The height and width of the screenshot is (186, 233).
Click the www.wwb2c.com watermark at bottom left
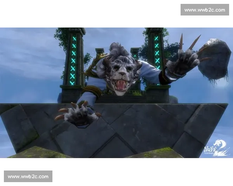point(28,176)
